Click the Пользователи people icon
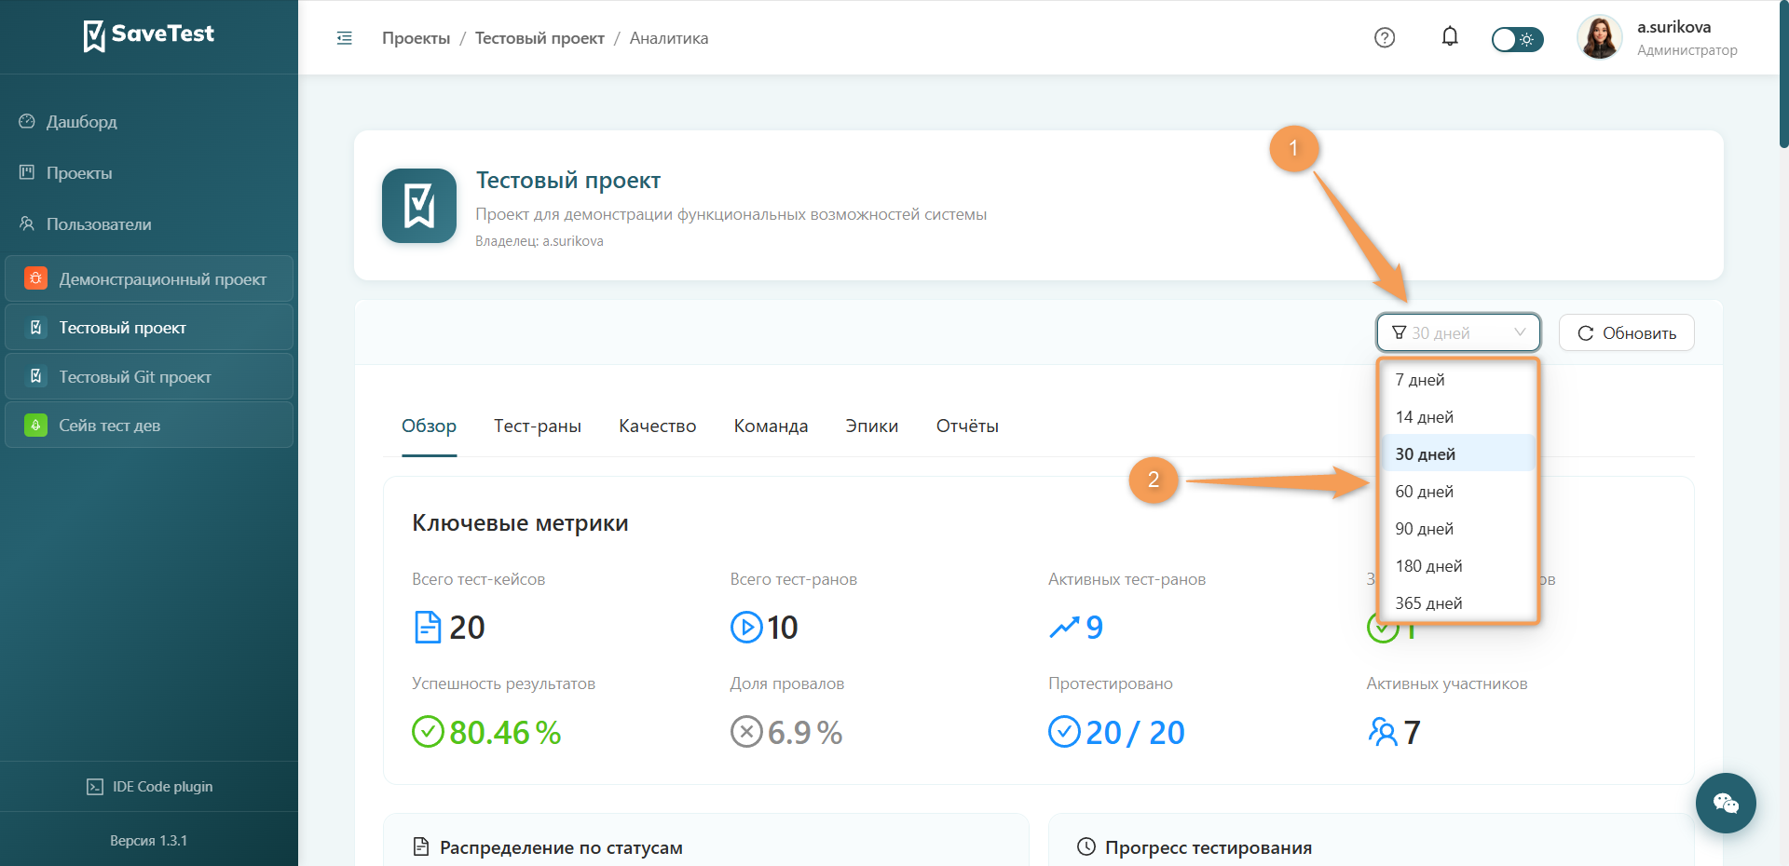 coord(27,223)
